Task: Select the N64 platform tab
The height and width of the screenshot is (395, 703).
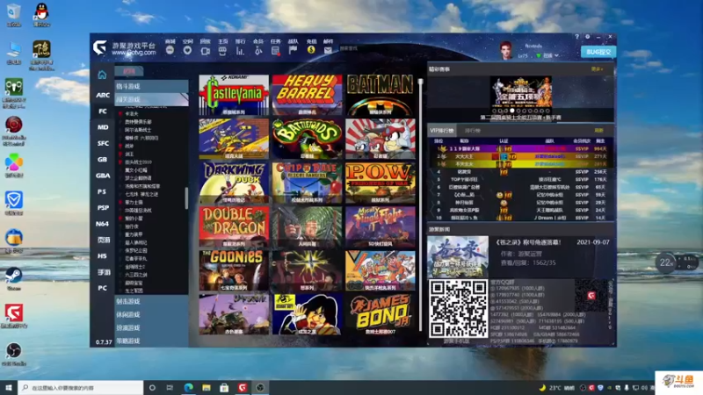Action: click(x=103, y=224)
